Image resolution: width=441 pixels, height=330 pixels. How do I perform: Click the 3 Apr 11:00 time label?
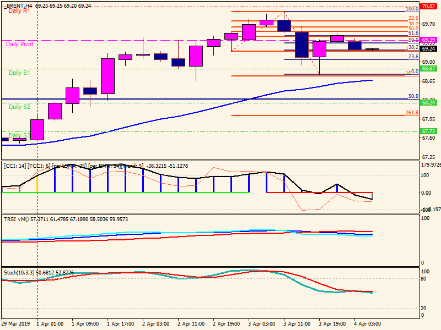click(297, 324)
